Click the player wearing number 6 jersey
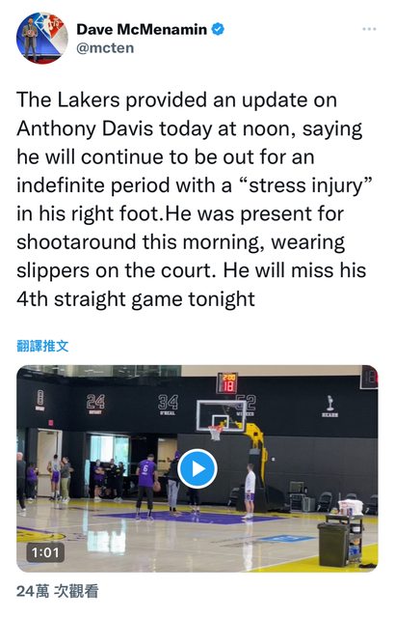This screenshot has height=618, width=395. click(145, 486)
